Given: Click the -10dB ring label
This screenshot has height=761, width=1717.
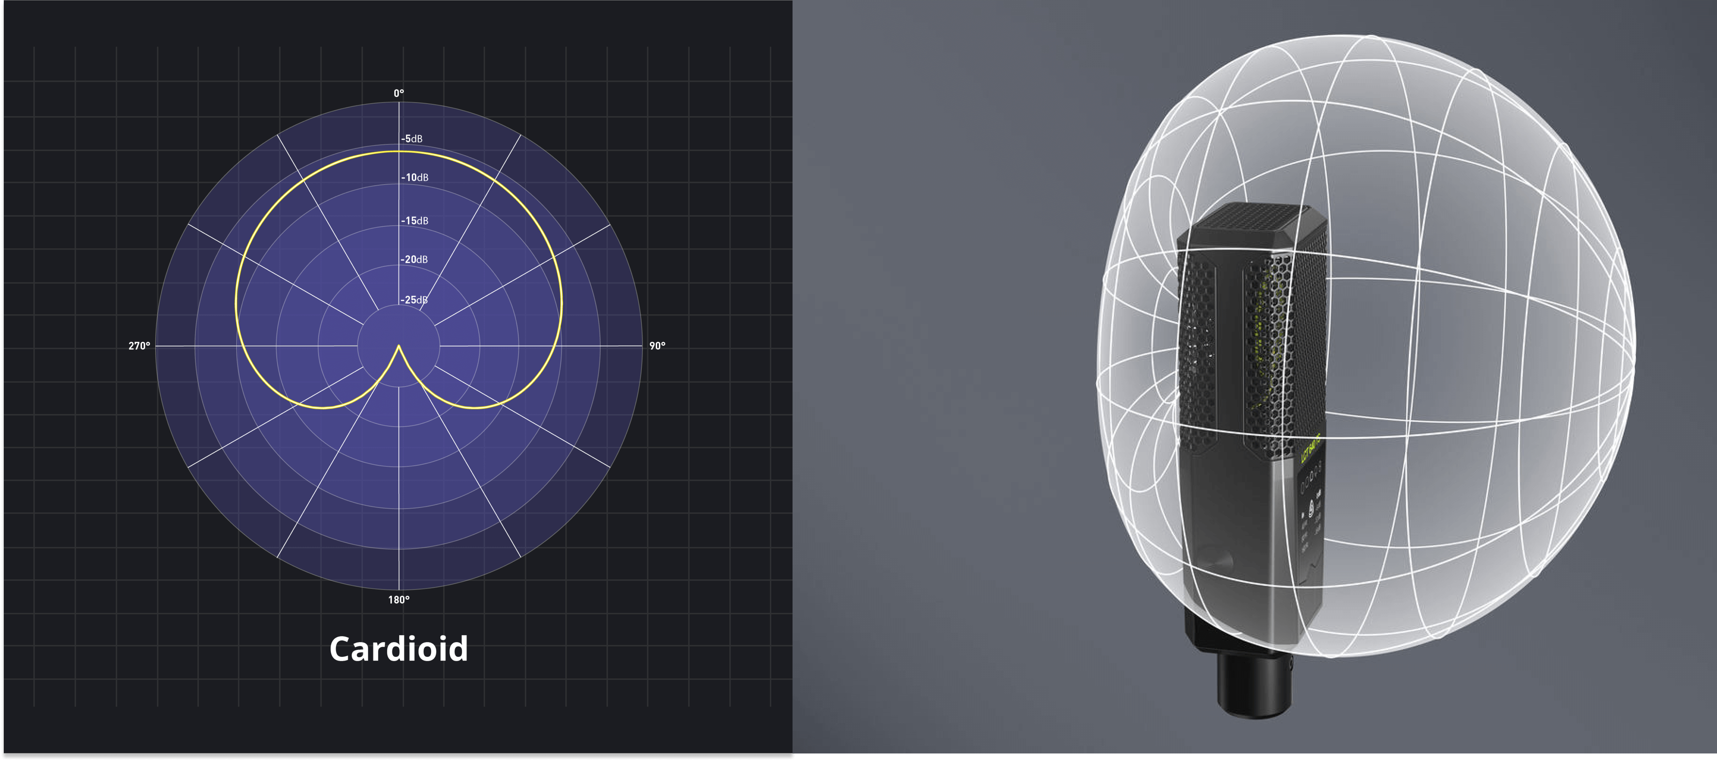Looking at the screenshot, I should 415,177.
